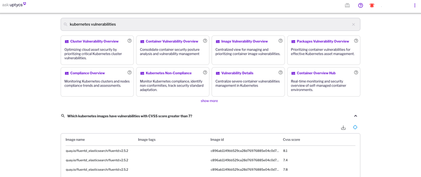Click help icon on Container Vulnerability Overview card

(x=205, y=41)
